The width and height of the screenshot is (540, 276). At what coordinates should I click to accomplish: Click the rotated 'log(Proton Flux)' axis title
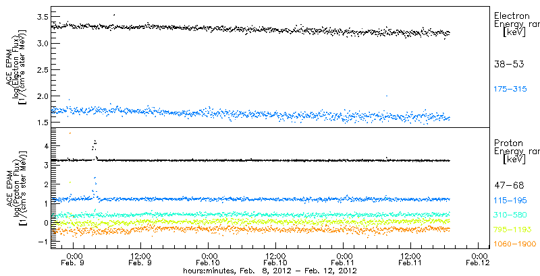[x=16, y=186]
